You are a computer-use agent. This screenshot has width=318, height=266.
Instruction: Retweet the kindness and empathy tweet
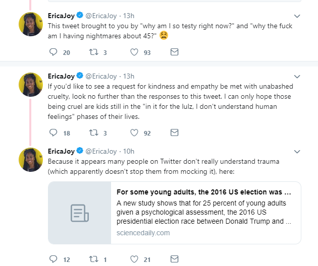pyautogui.click(x=94, y=132)
